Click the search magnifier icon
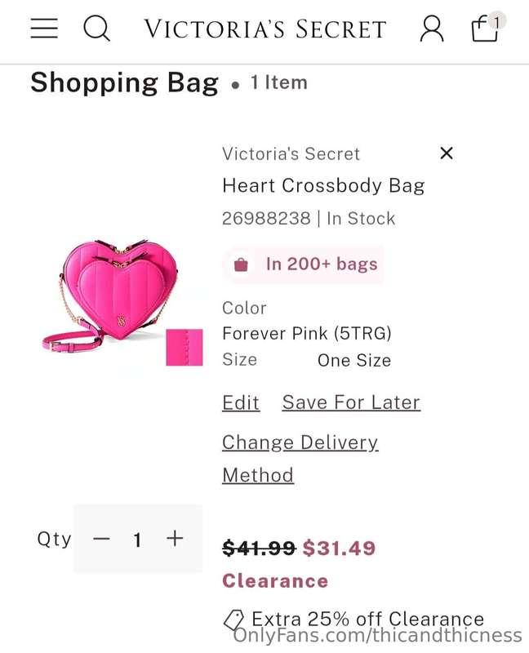The width and height of the screenshot is (529, 653). click(96, 29)
